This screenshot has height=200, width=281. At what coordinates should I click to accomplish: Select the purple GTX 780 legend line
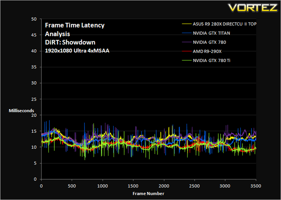pos(187,42)
